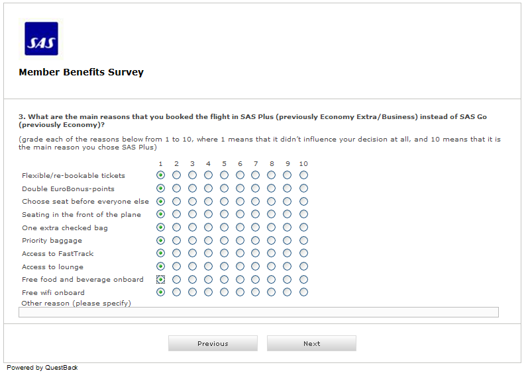Click the Other reason text field
Image resolution: width=528 pixels, height=375 pixels.
pos(258,312)
